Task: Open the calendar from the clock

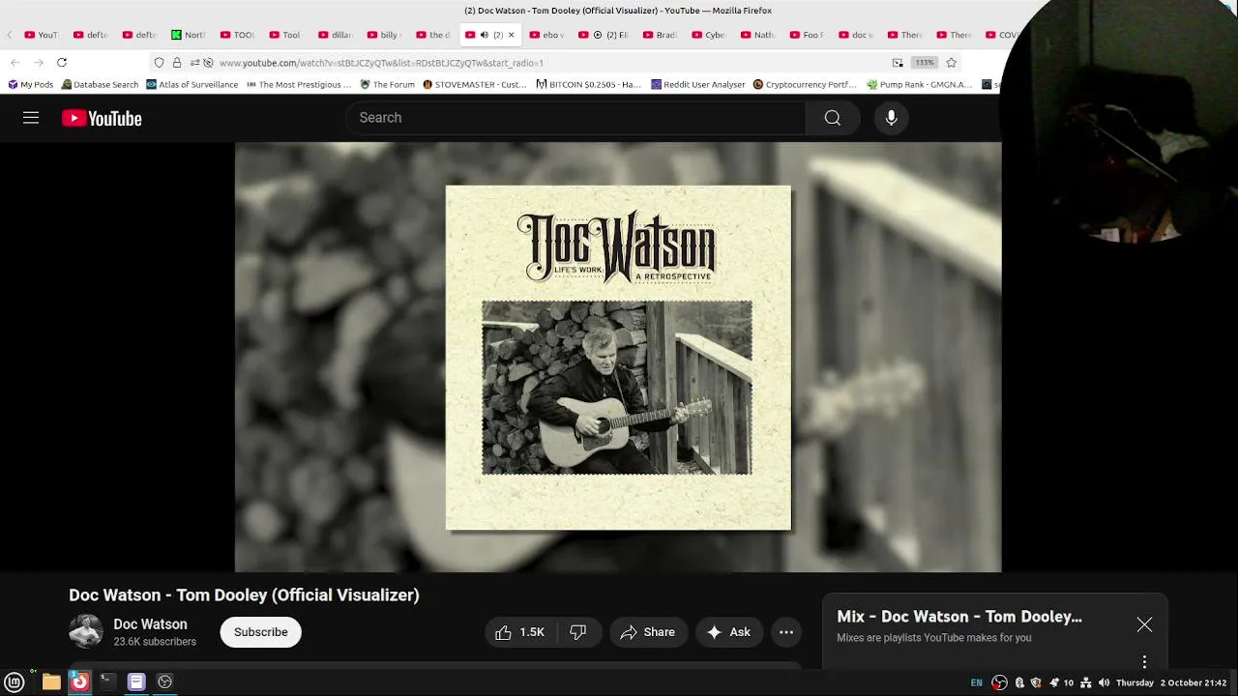Action: 1171,682
